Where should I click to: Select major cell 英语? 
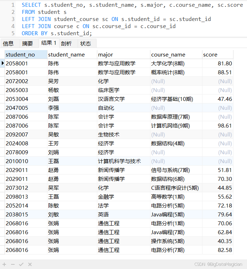point(124,214)
